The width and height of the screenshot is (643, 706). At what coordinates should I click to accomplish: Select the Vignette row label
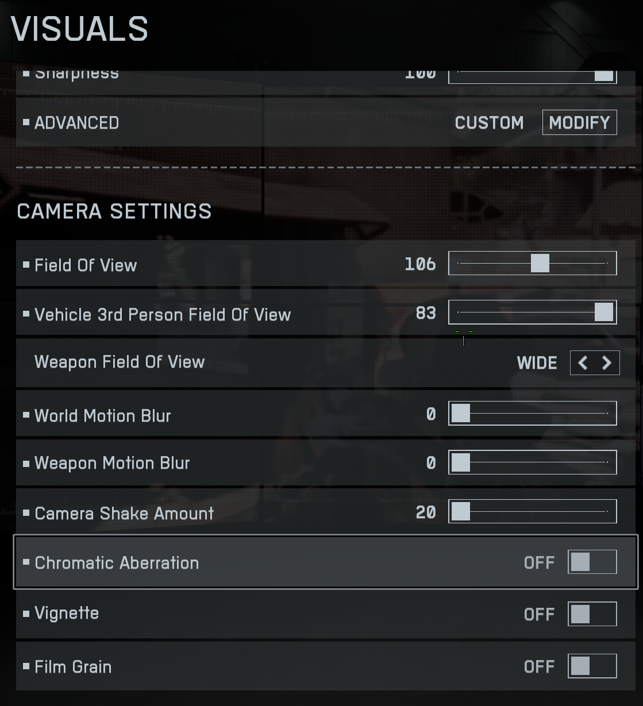coord(67,614)
